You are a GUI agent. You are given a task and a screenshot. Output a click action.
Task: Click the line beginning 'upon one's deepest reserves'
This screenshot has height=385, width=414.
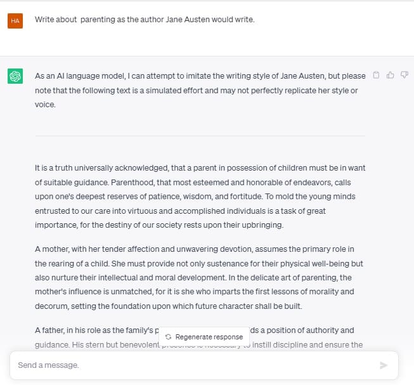(x=195, y=197)
